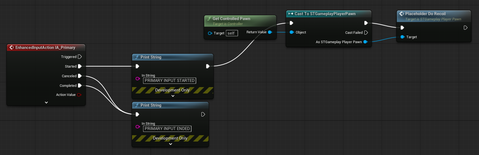This screenshot has width=479, height=155.
Task: Click the PRIMARY INPUT STARTED text field
Action: pyautogui.click(x=169, y=81)
